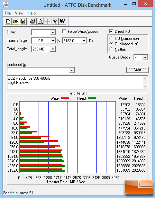This screenshot has height=198, width=155.
Task: Open the Queue Depth dropdown
Action: pos(145,58)
